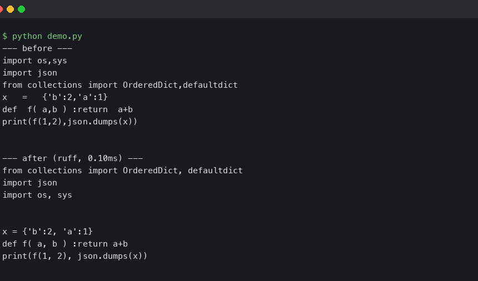Click the "$ python demo.py" command line
This screenshot has height=281, width=478.
coord(42,36)
